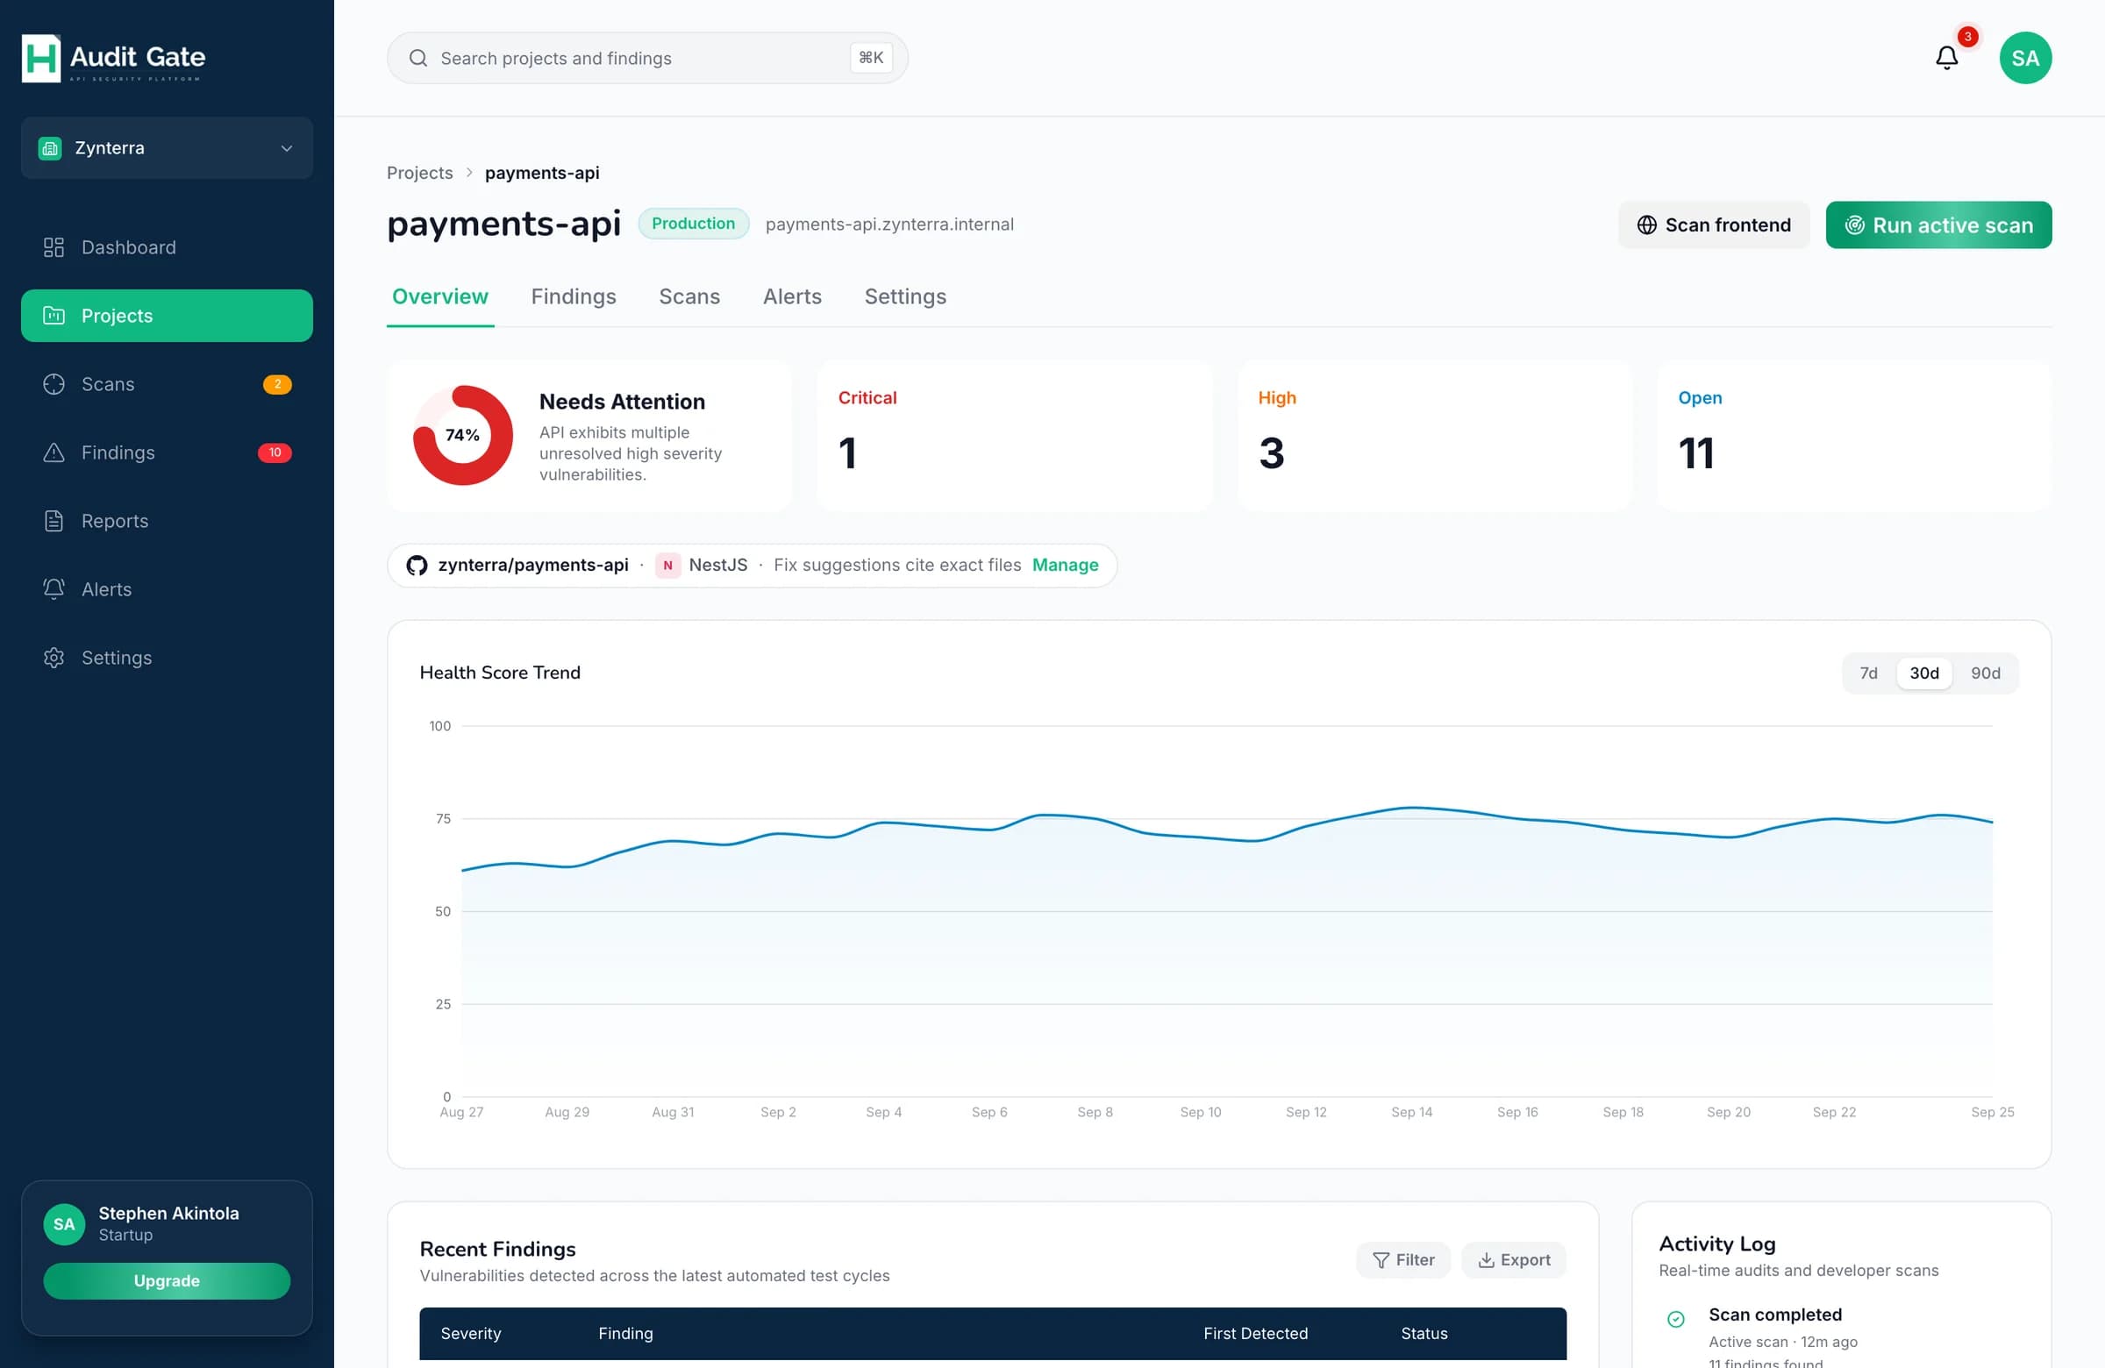Viewport: 2105px width, 1368px height.
Task: Export the recent findings
Action: coord(1513,1260)
